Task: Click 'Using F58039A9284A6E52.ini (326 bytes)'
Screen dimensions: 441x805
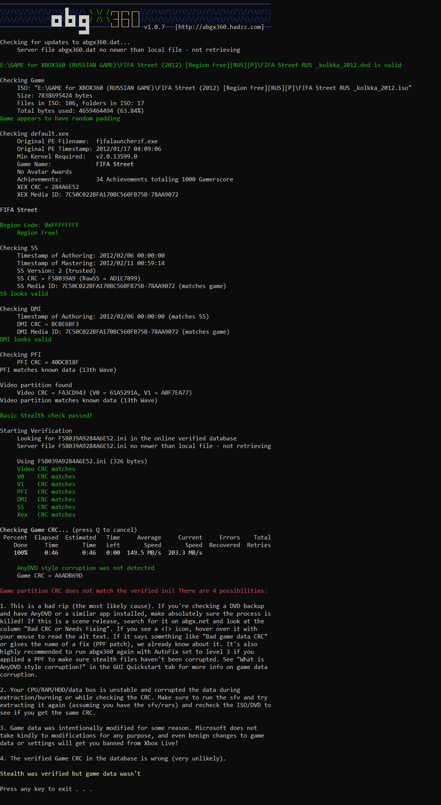Action: click(x=82, y=461)
